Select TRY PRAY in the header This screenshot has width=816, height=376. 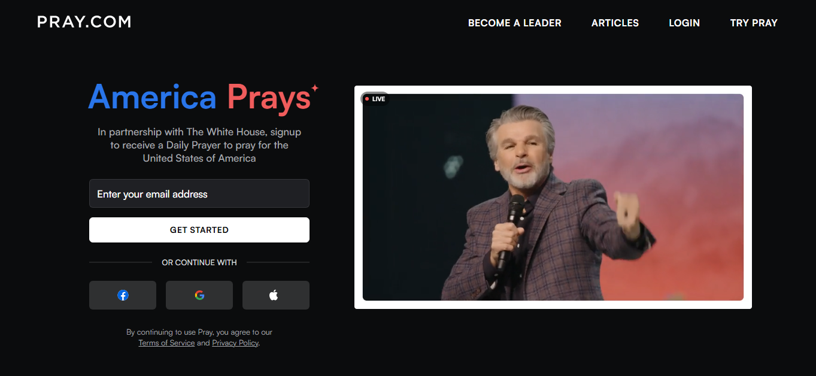coord(754,23)
